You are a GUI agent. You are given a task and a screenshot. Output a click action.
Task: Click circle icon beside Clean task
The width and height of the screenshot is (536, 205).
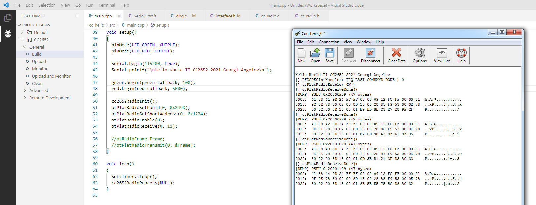click(x=27, y=83)
